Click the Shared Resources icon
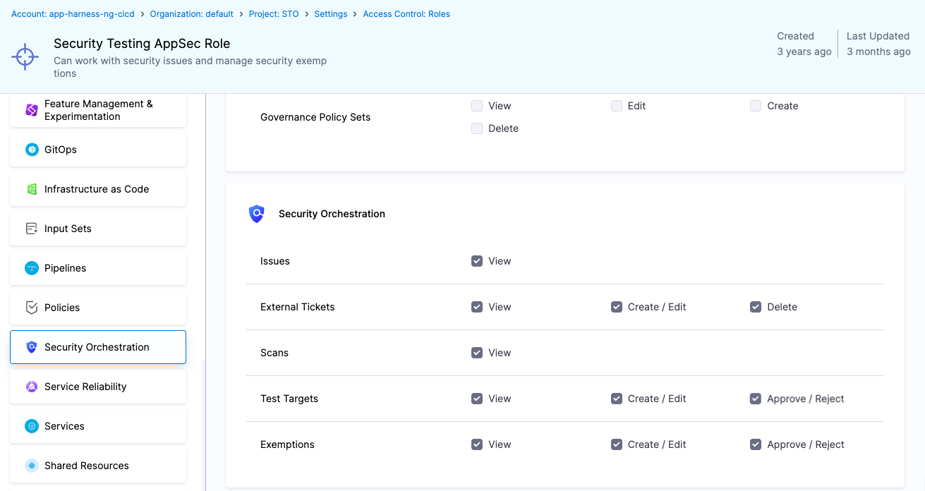Screen dimensions: 925x491 coord(32,466)
